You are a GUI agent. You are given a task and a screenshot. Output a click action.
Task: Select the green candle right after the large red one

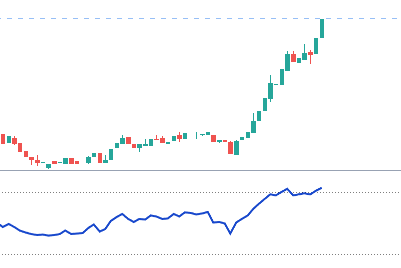tap(236, 148)
